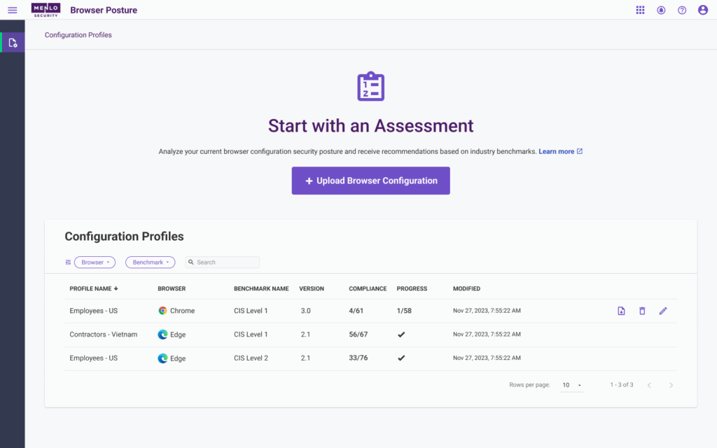Expand the Browser filter dropdown
Image resolution: width=717 pixels, height=448 pixels.
[95, 262]
